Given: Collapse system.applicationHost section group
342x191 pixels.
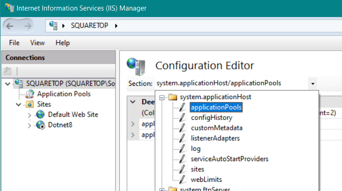Looking at the screenshot, I should 162,97.
